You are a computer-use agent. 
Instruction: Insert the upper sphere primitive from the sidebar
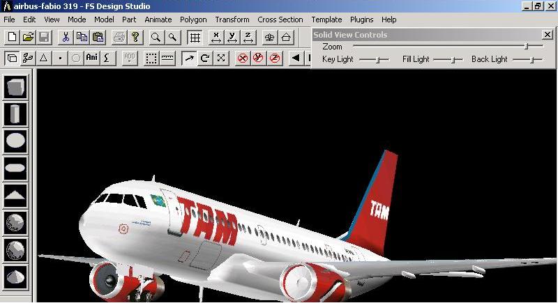[15, 223]
